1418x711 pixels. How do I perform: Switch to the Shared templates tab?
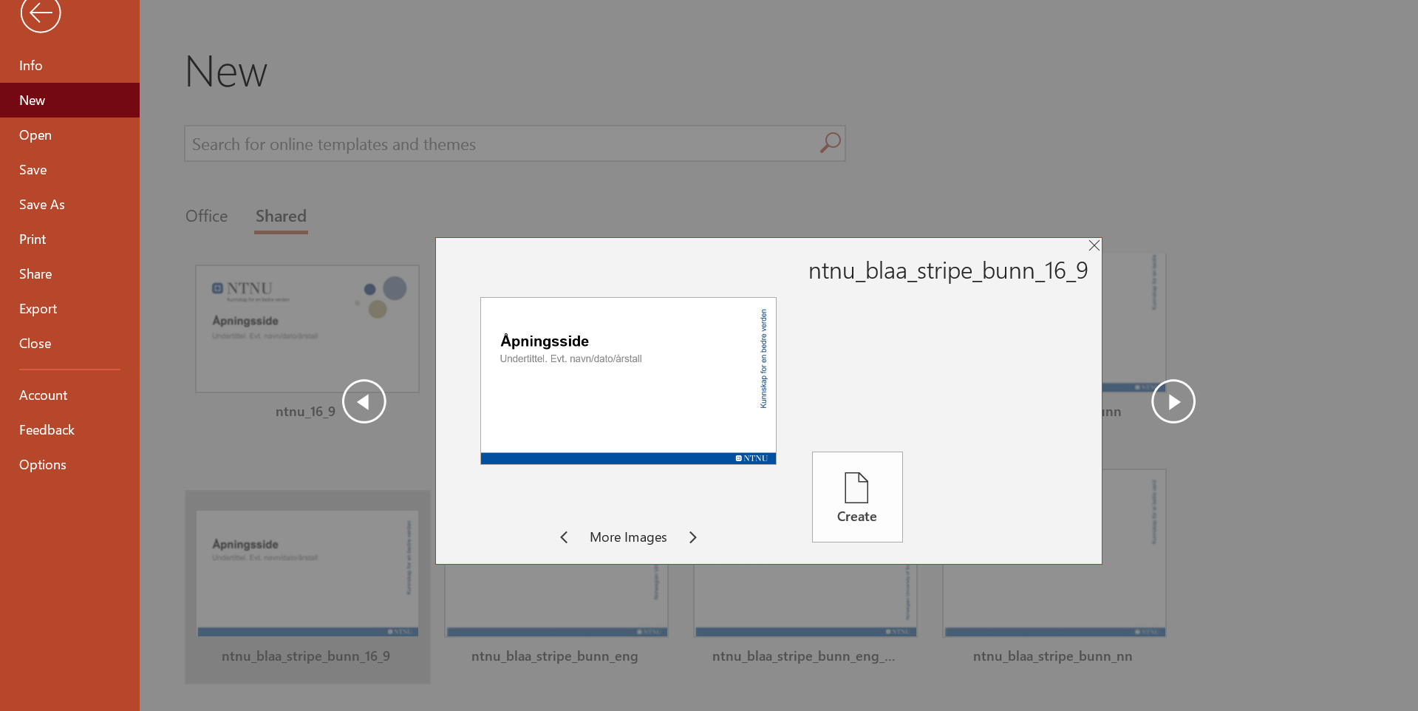[281, 217]
